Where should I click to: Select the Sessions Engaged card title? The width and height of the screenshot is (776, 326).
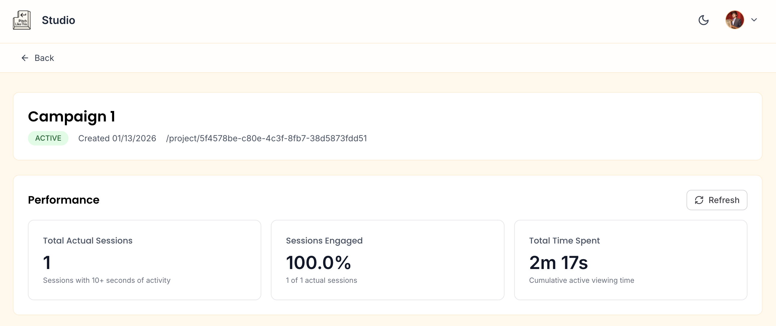click(324, 241)
